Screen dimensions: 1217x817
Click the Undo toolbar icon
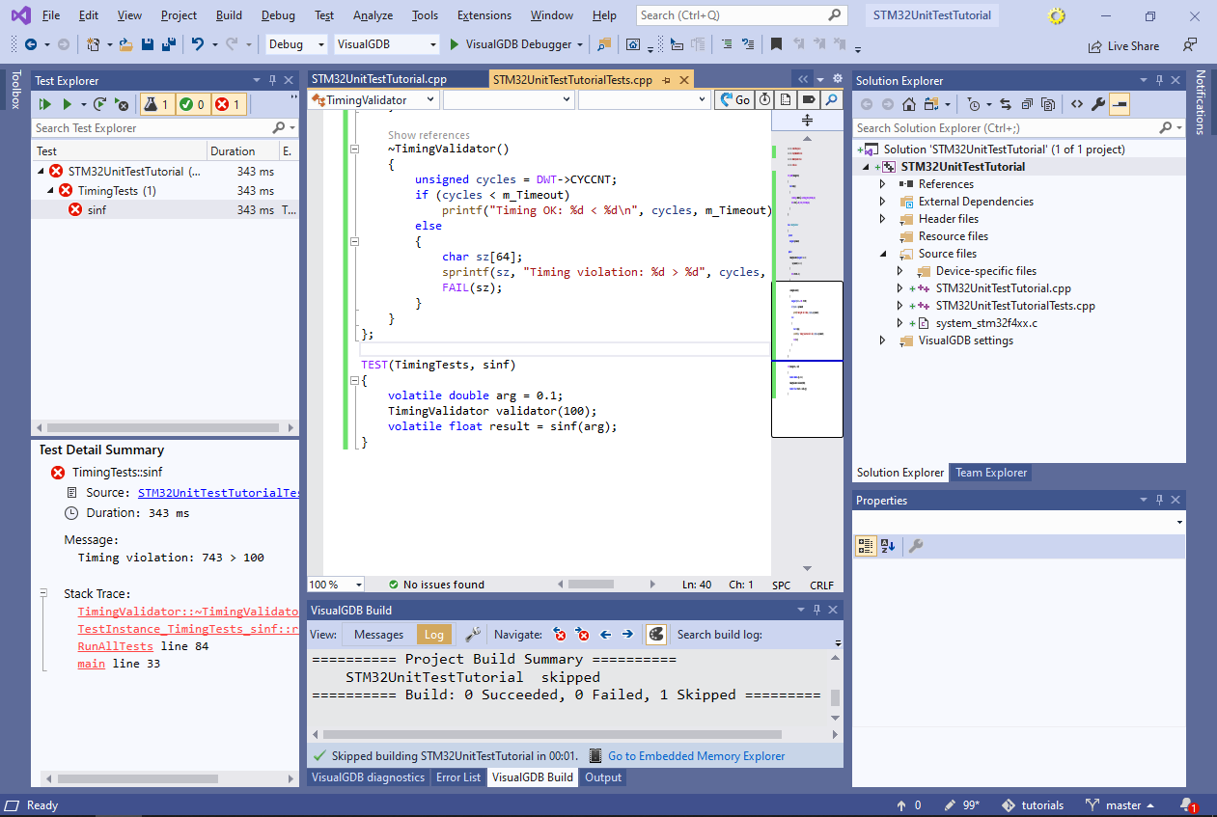coord(198,44)
